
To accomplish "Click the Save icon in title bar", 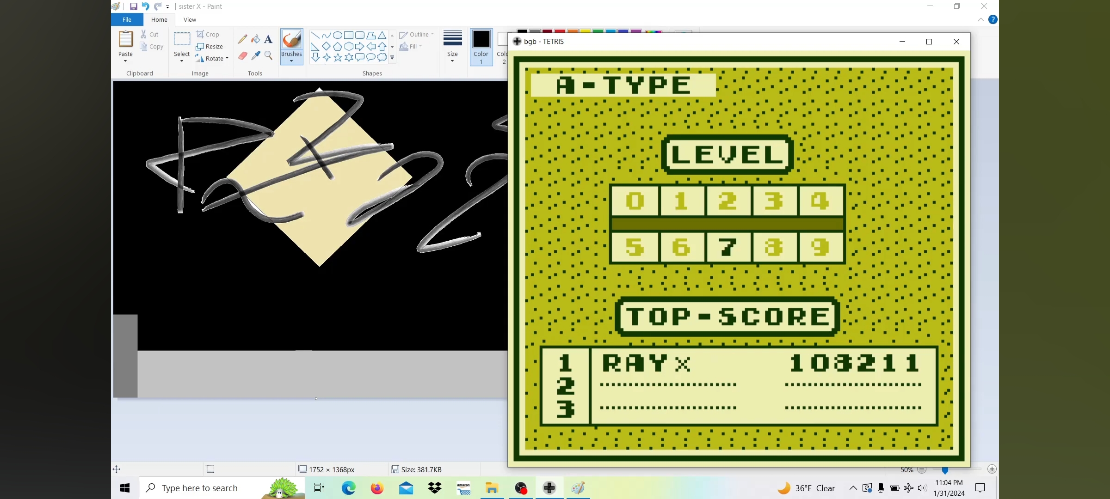I will (133, 6).
